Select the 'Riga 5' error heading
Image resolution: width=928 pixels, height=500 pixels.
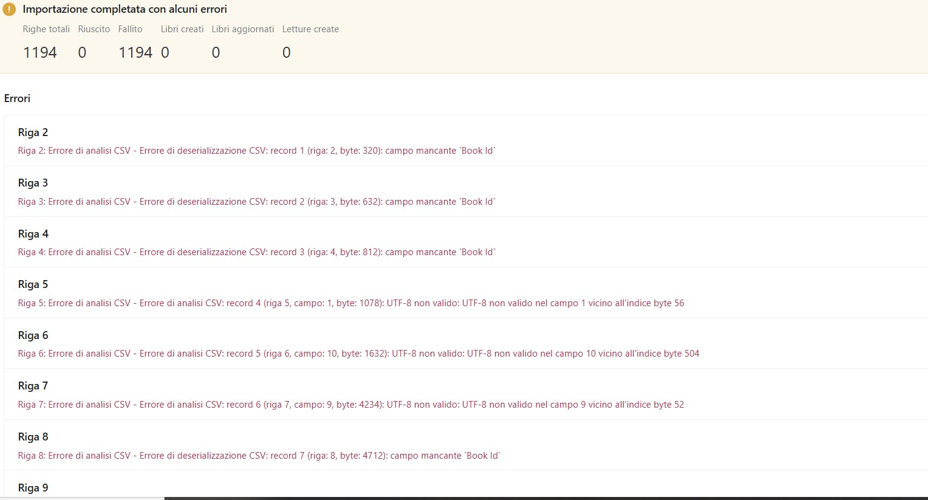pyautogui.click(x=33, y=284)
